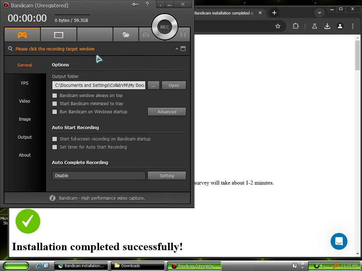Open the Output settings tab
Image resolution: width=362 pixels, height=271 pixels.
coord(25,137)
